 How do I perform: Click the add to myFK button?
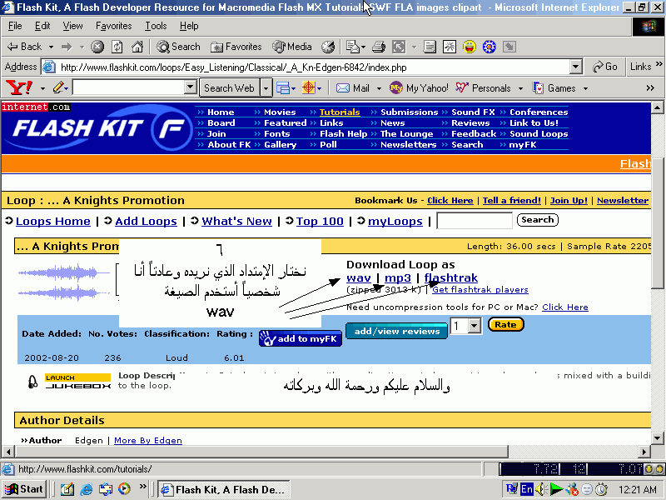[301, 338]
